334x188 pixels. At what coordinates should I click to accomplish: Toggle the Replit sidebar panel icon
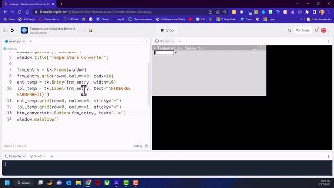pyautogui.click(x=6, y=30)
